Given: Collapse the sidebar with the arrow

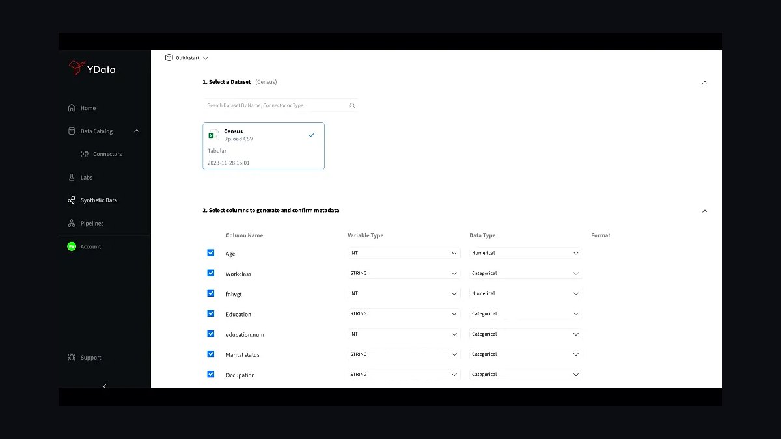Looking at the screenshot, I should pyautogui.click(x=105, y=386).
